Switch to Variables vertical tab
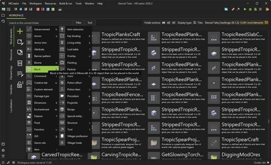The height and width of the screenshot is (165, 271). (x=11, y=89)
